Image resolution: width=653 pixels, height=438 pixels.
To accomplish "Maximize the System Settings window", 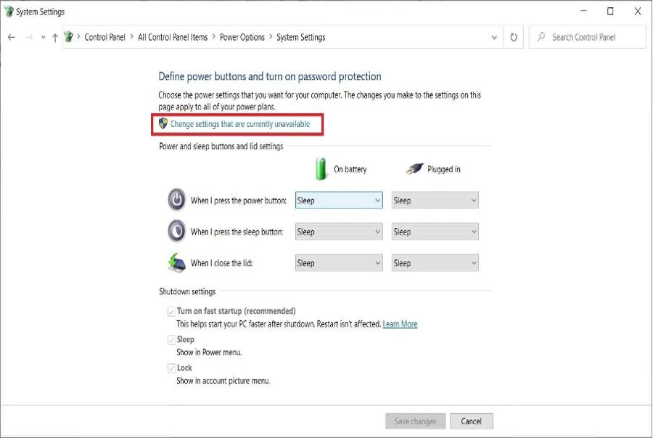I will click(610, 11).
